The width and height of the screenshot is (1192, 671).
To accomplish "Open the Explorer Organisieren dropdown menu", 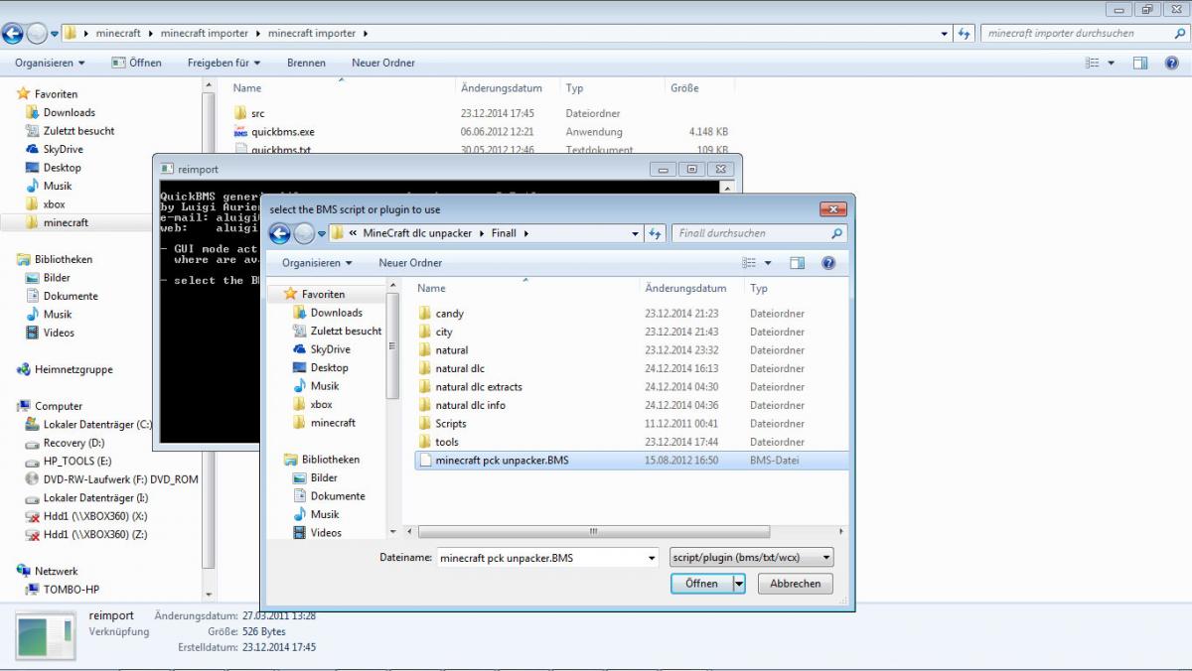I will point(50,63).
